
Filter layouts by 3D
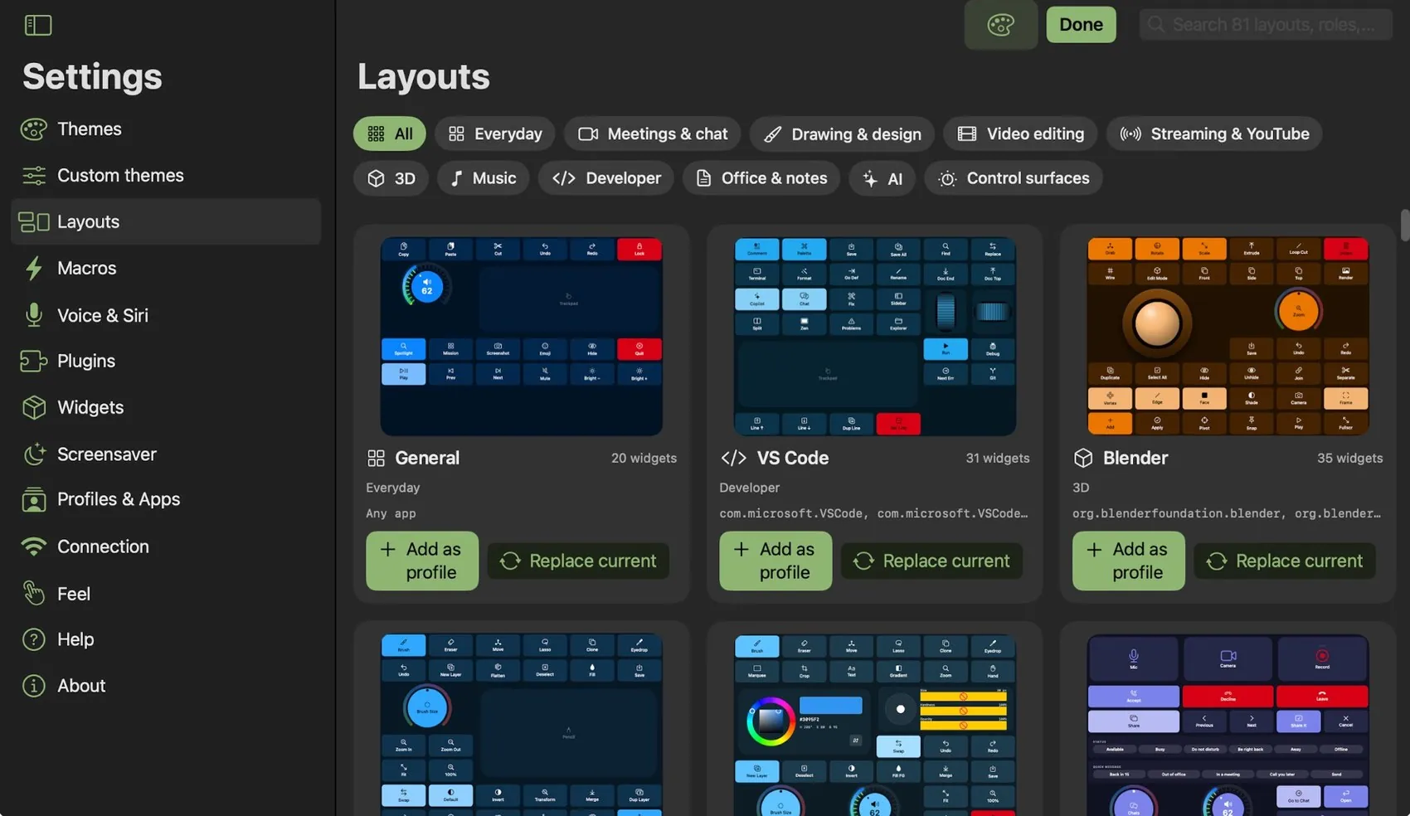point(391,178)
